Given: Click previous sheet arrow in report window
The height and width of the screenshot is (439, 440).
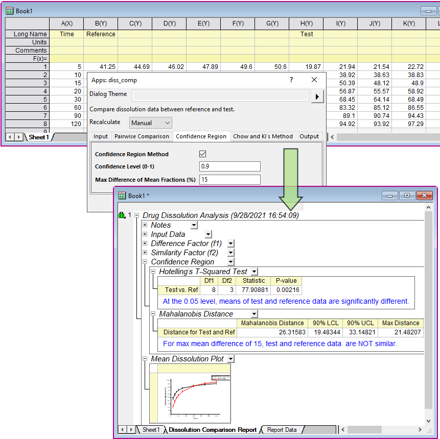Looking at the screenshot, I should click(x=122, y=429).
